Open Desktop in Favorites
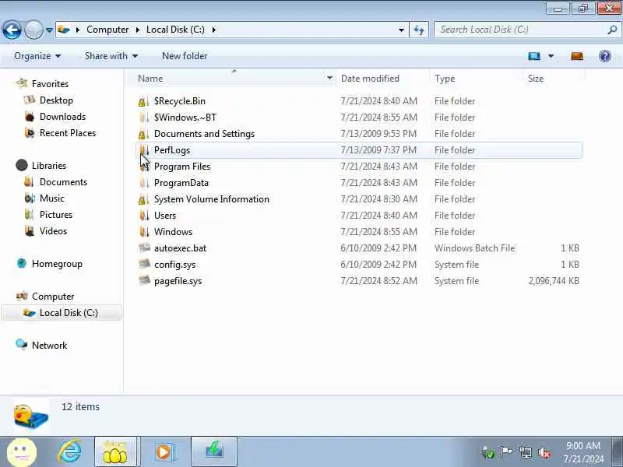 [x=56, y=100]
